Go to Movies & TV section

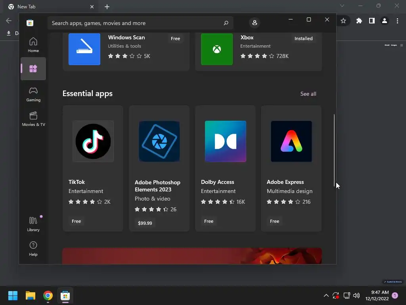click(33, 119)
